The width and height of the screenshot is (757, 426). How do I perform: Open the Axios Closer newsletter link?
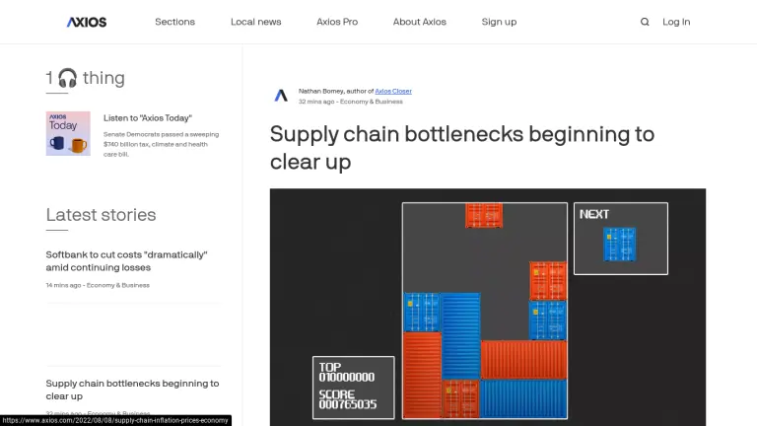[393, 91]
